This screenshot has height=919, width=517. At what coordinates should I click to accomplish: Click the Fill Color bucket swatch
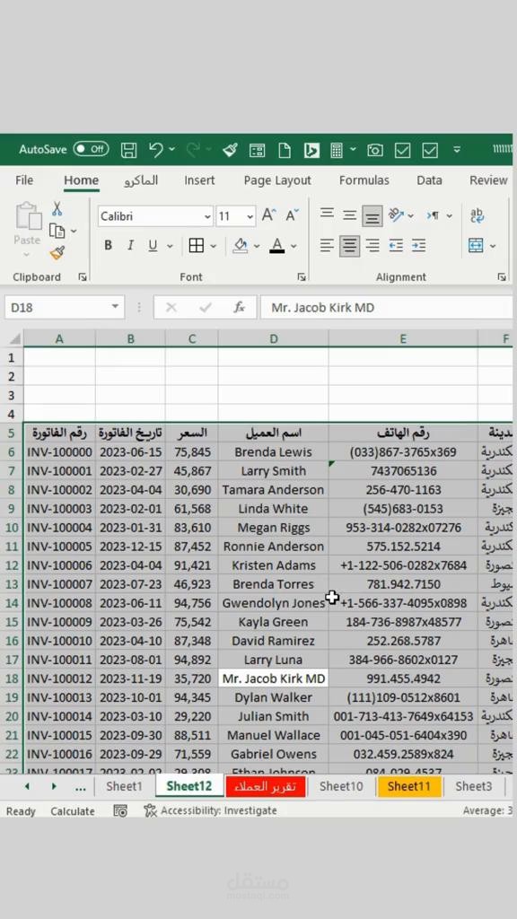pyautogui.click(x=241, y=246)
